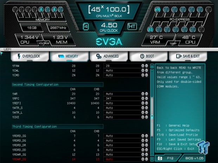Decrease tWR with minus button
Viewport: 218px width, 163px height.
(147, 94)
